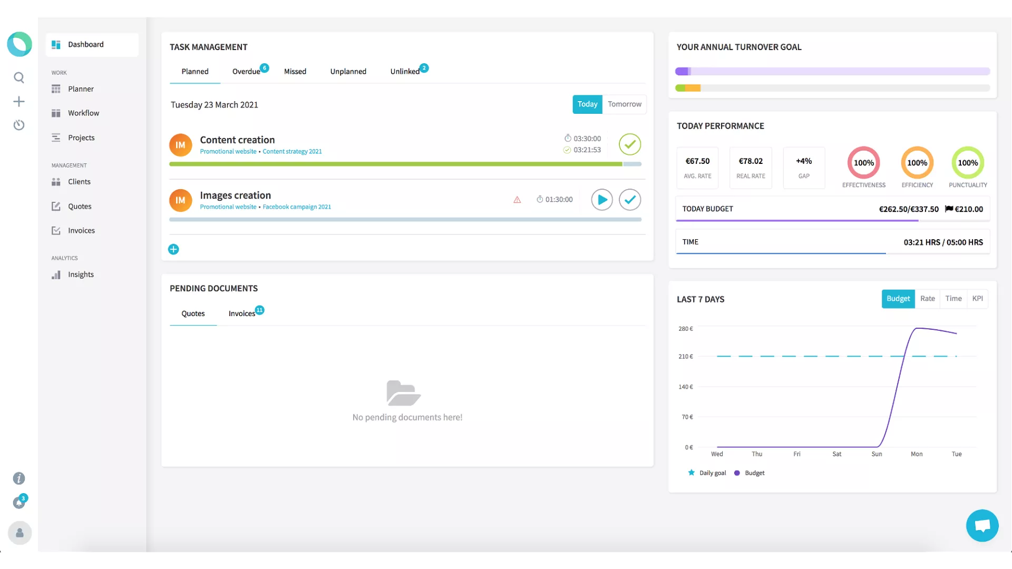
Task: Show Rate chart for last 7 days
Action: pos(927,299)
